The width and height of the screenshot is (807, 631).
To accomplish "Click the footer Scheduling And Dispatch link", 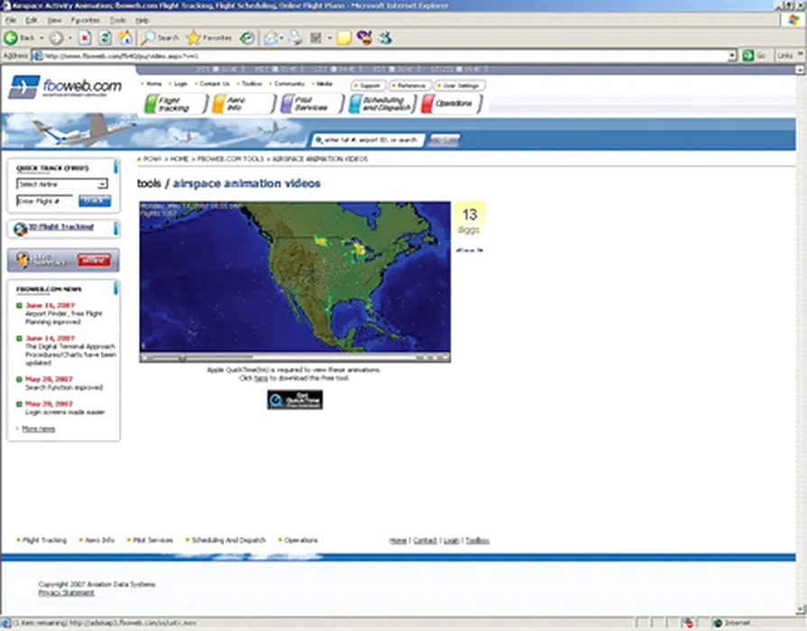I will pyautogui.click(x=228, y=541).
